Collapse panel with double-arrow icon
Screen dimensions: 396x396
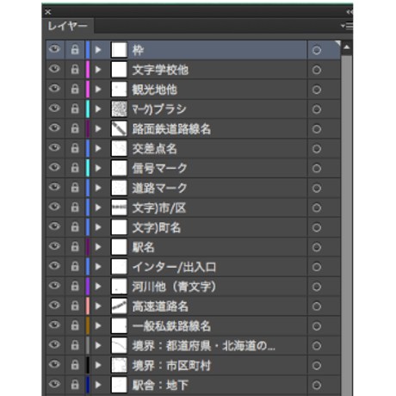[350, 12]
